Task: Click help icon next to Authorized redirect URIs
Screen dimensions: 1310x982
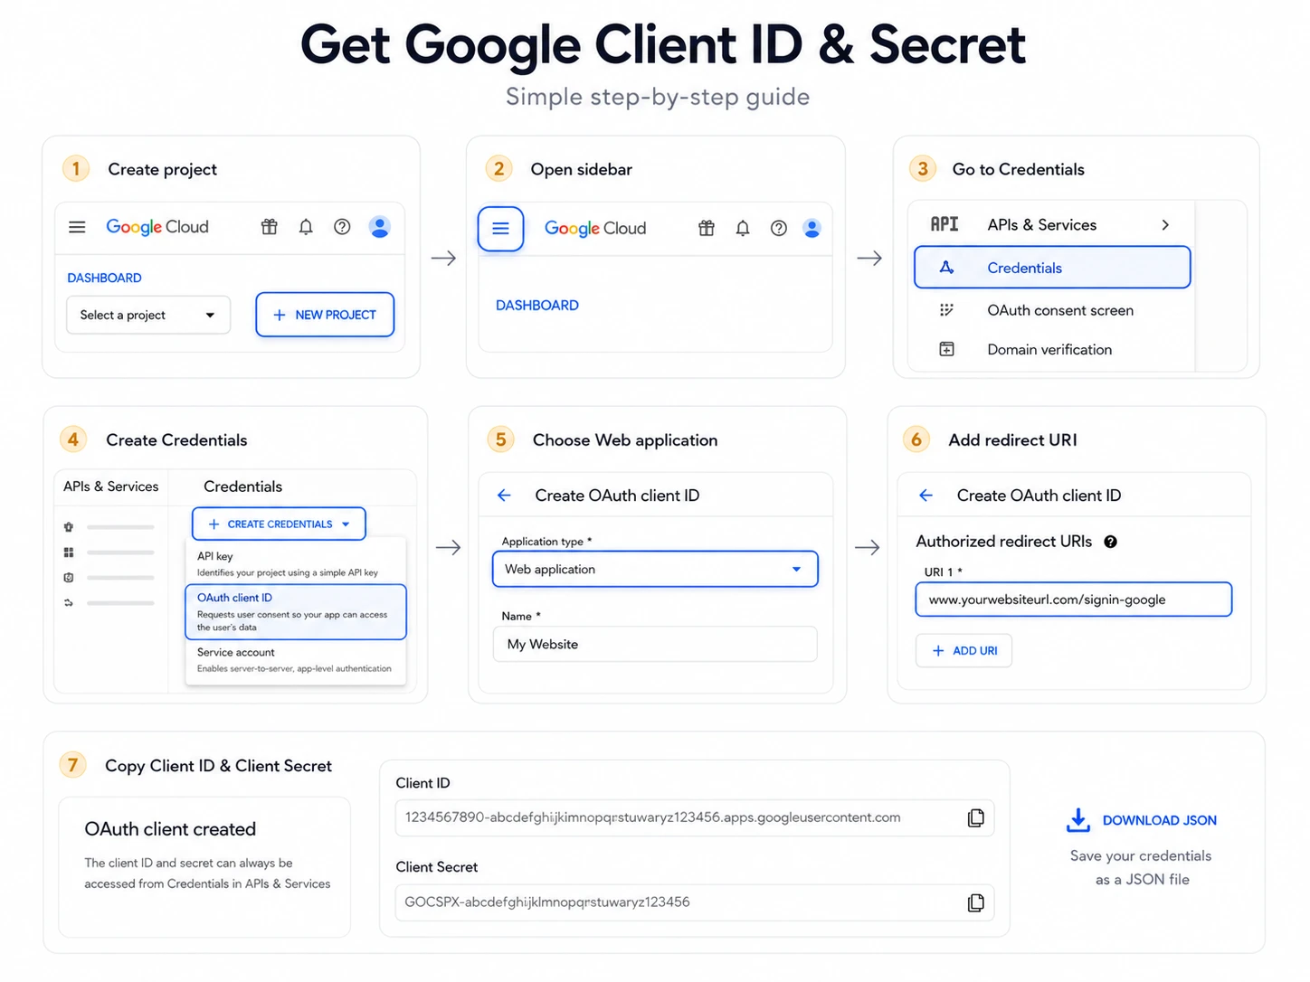Action: tap(1111, 542)
